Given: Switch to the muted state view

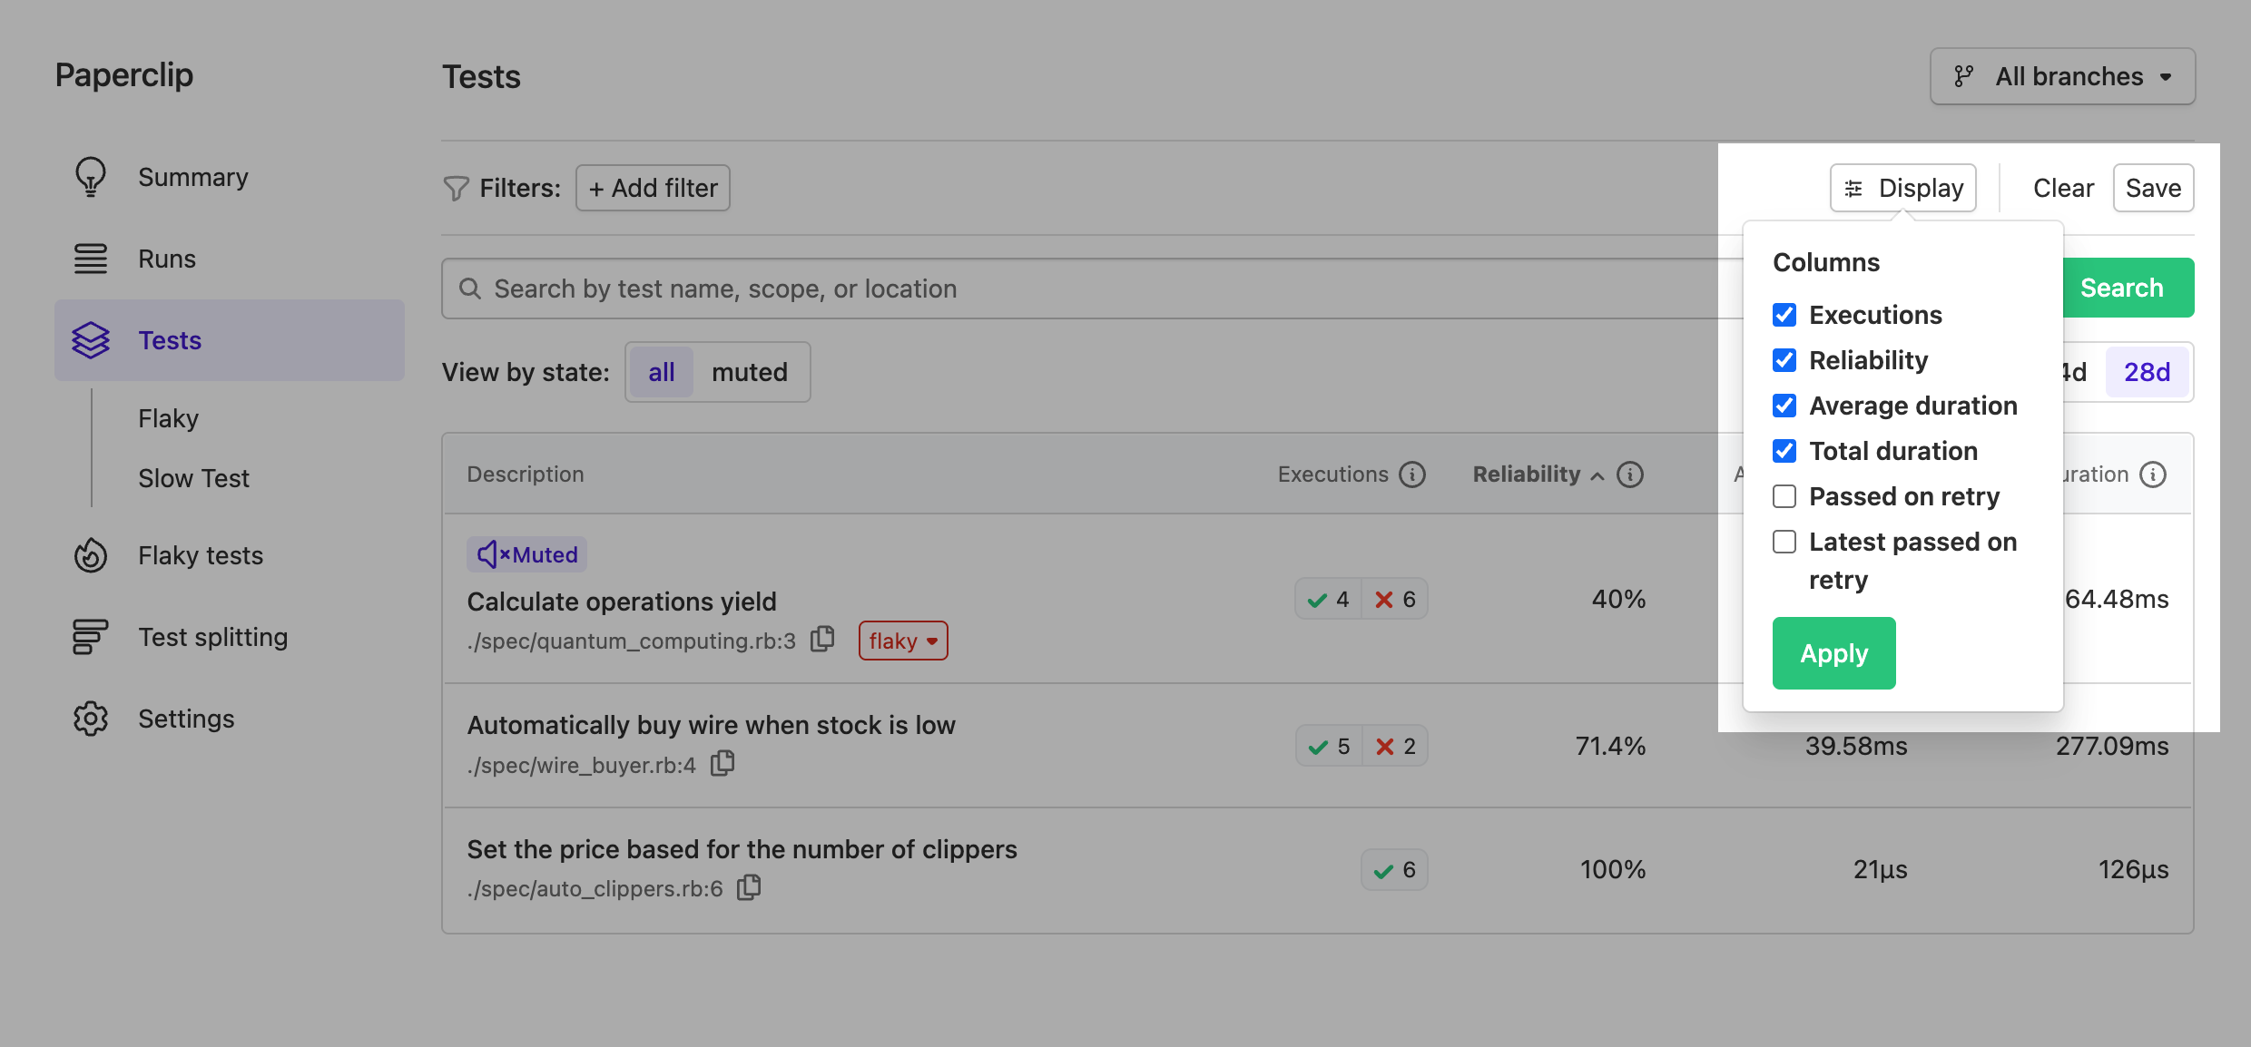Looking at the screenshot, I should tap(751, 372).
